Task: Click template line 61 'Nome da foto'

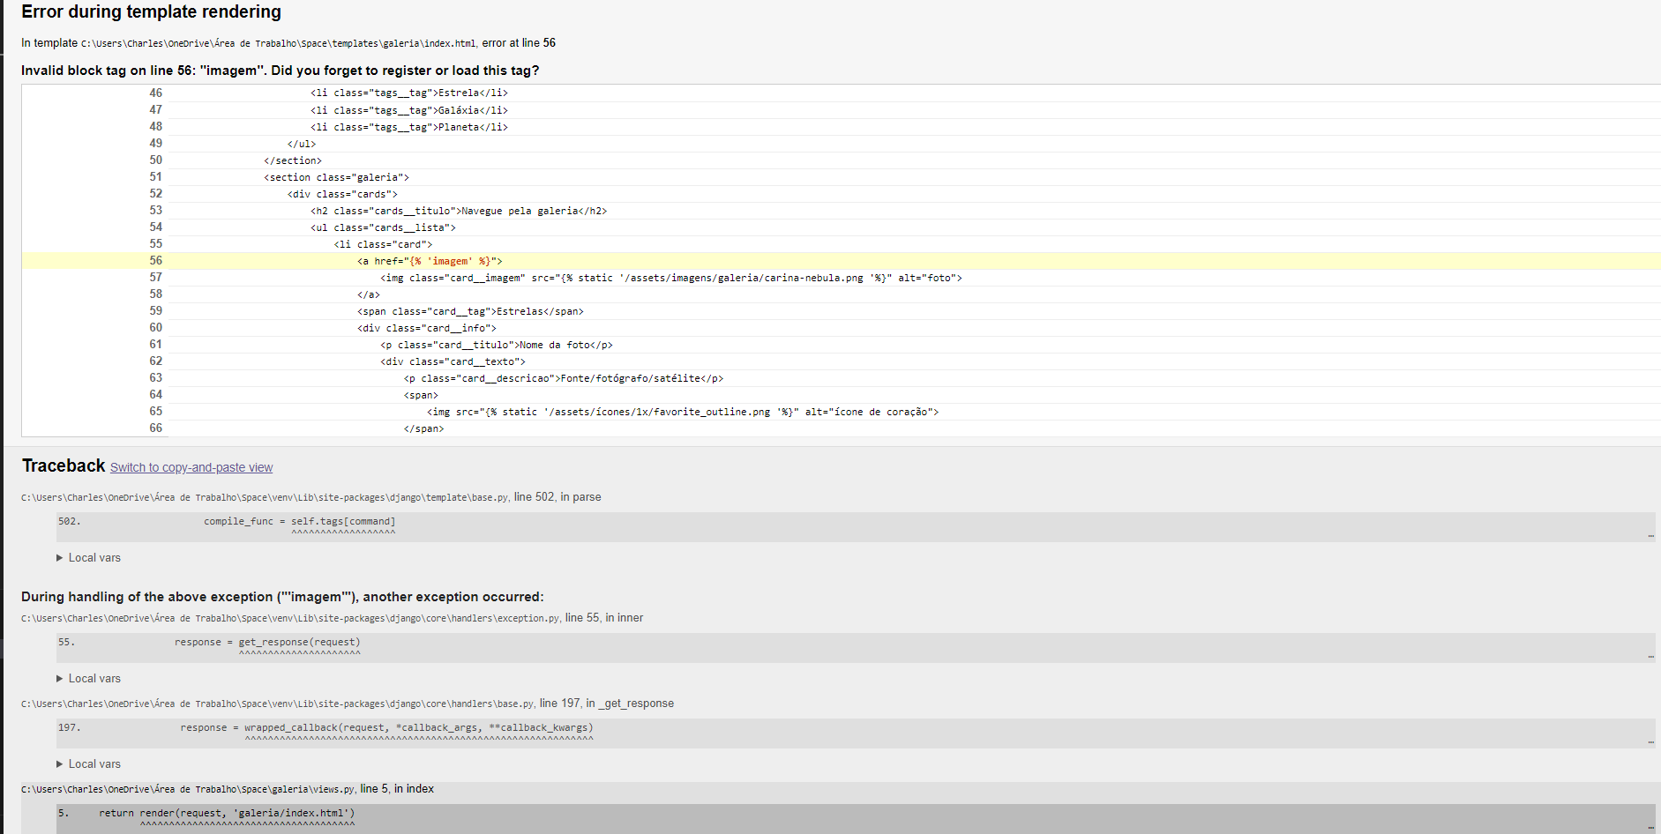Action: coord(497,345)
